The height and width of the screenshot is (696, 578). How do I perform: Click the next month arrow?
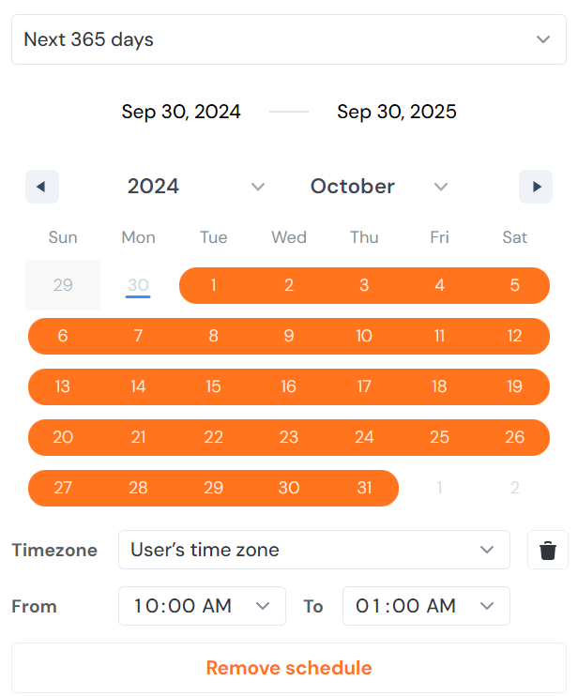[536, 187]
